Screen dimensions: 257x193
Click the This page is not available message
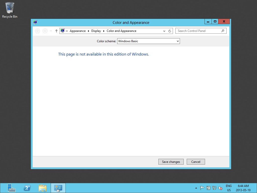click(x=104, y=54)
